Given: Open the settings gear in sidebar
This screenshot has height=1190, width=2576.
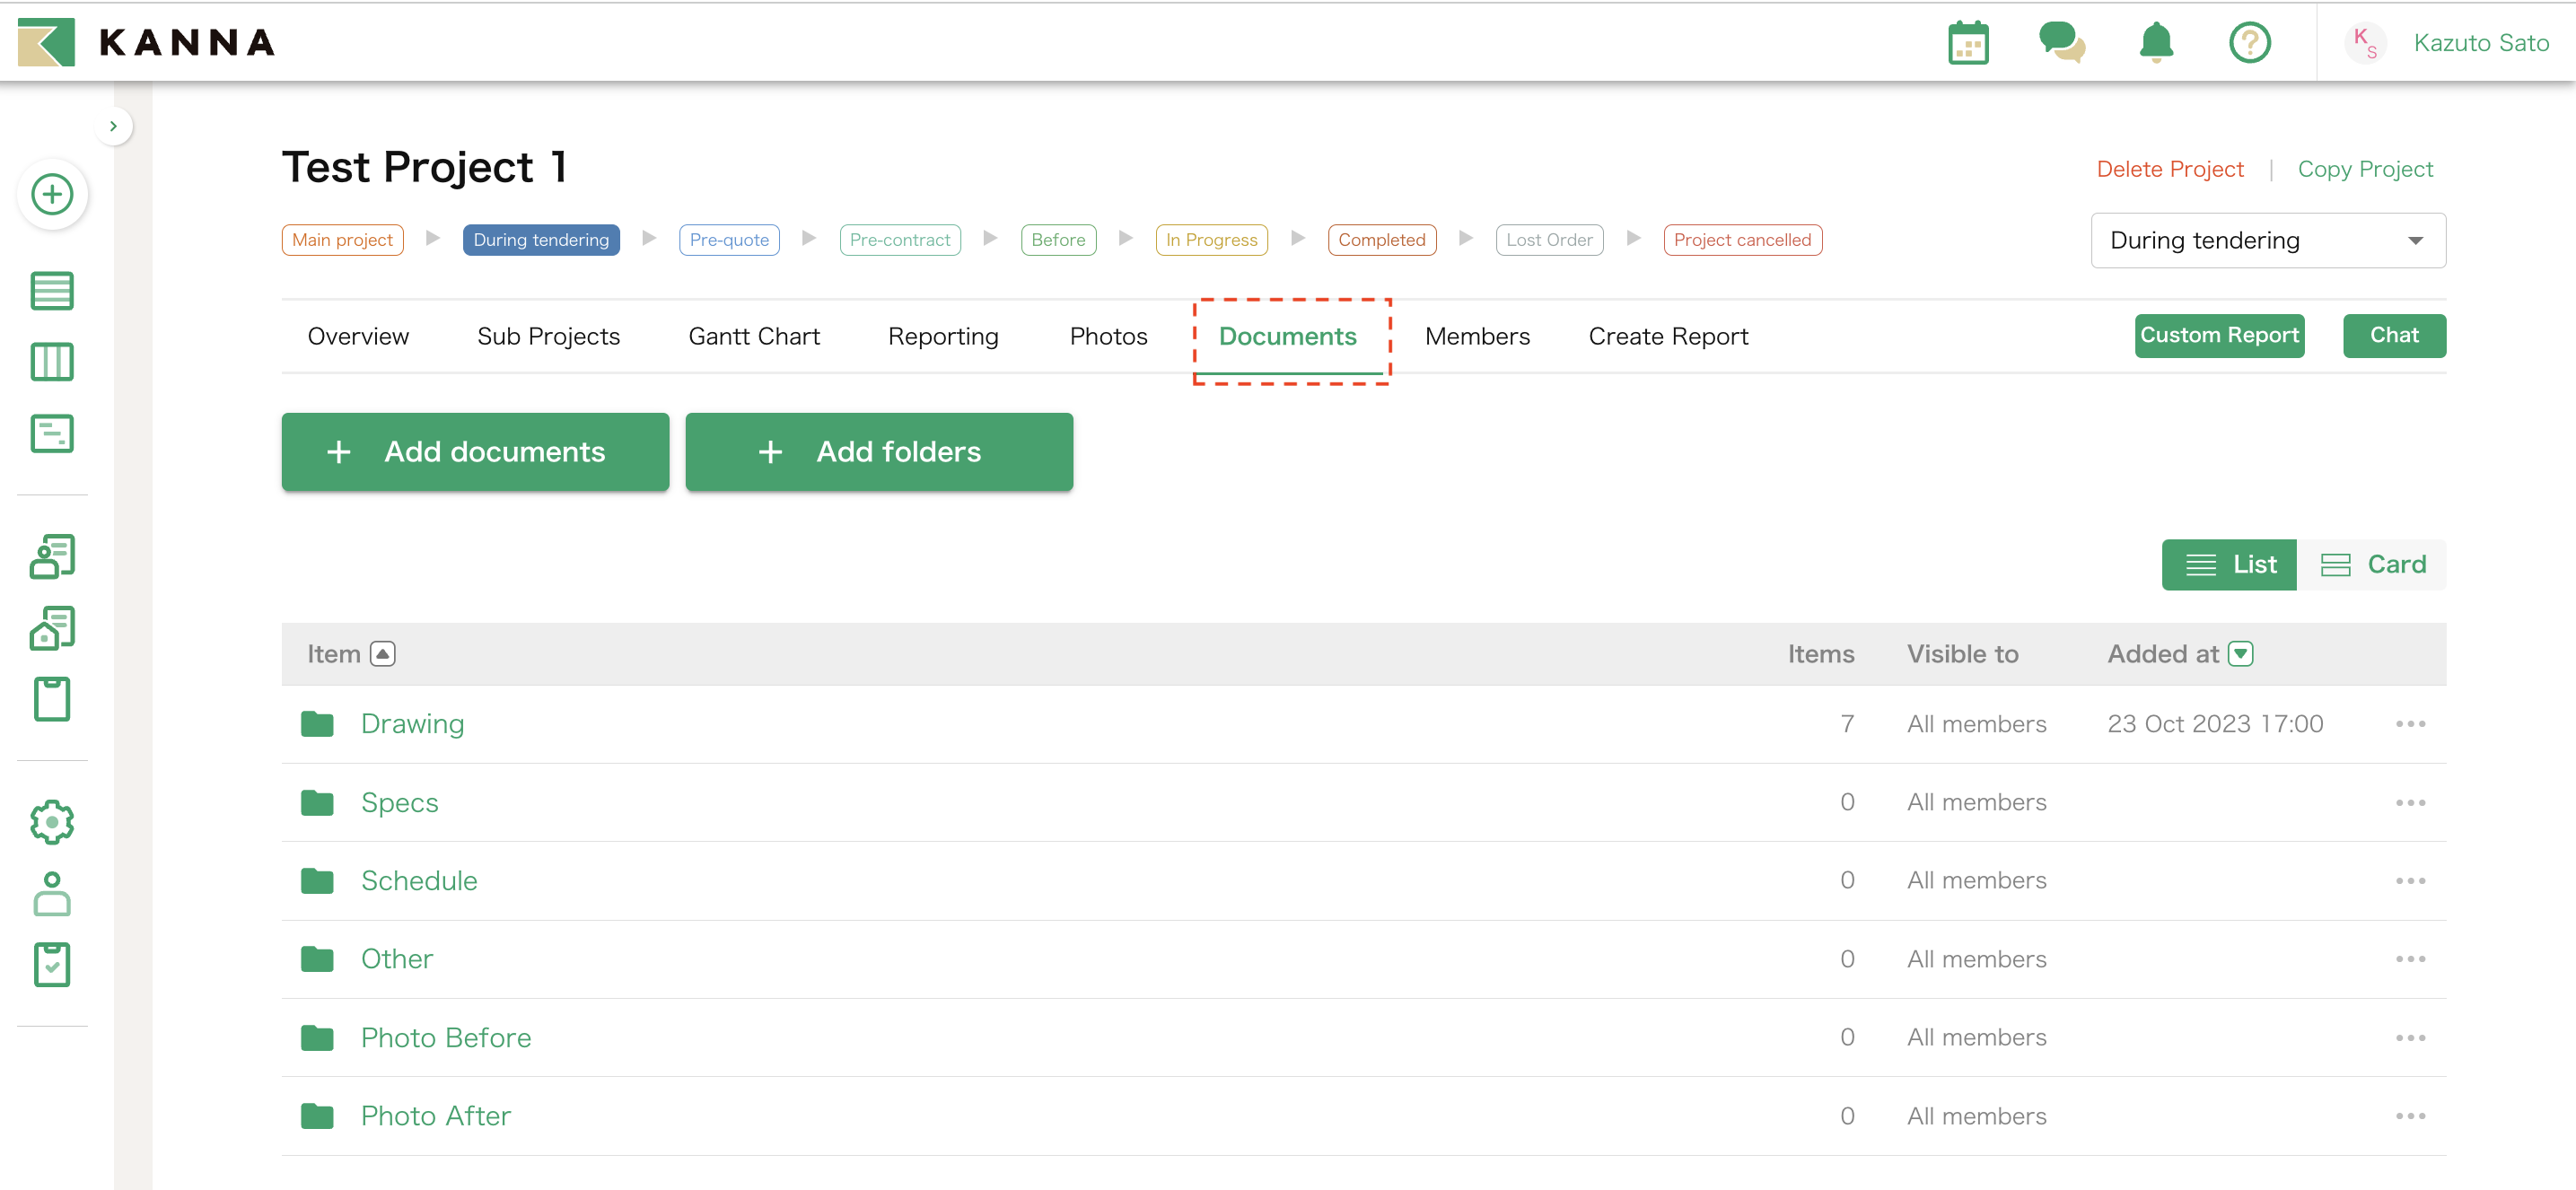Looking at the screenshot, I should point(52,822).
